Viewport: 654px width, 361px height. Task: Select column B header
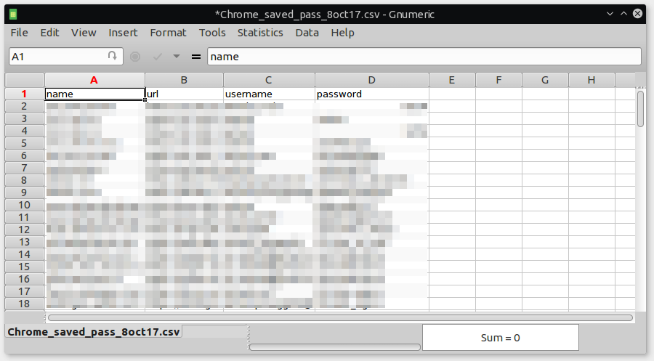(x=184, y=80)
